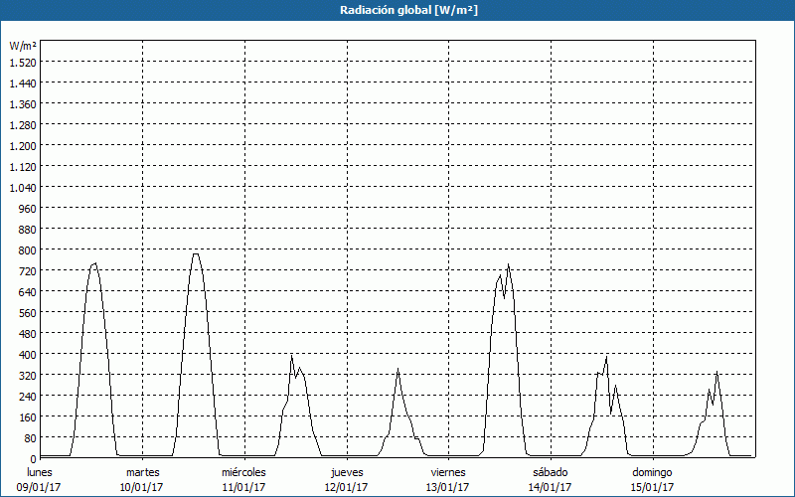Image resolution: width=795 pixels, height=497 pixels.
Task: Click the 800 y-axis tick label
Action: tap(26, 249)
